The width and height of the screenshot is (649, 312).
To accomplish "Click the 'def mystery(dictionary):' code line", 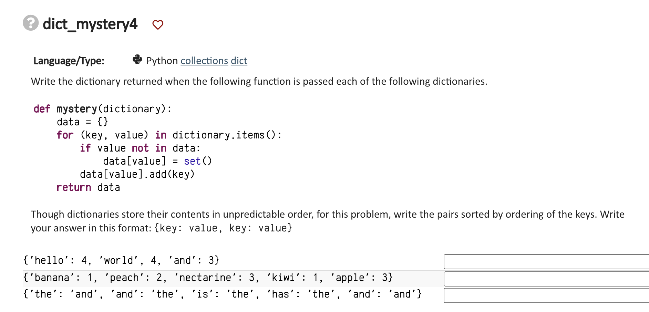I will (102, 109).
